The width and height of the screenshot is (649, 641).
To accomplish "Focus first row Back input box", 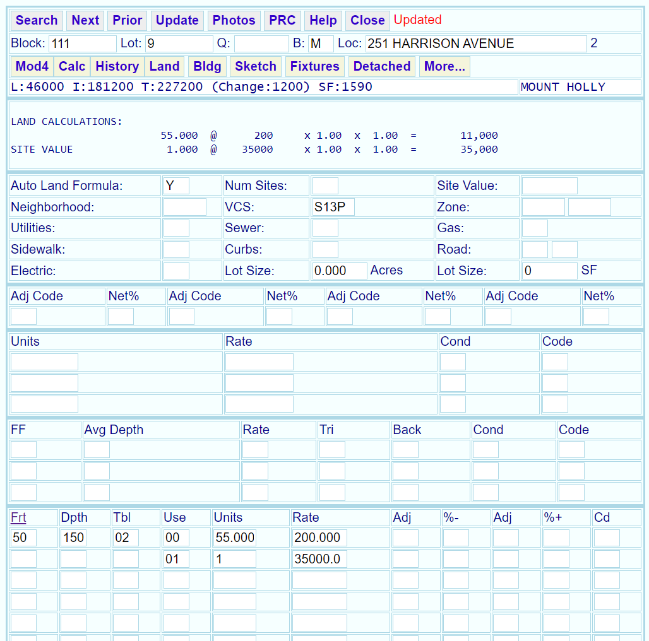I will tap(405, 450).
